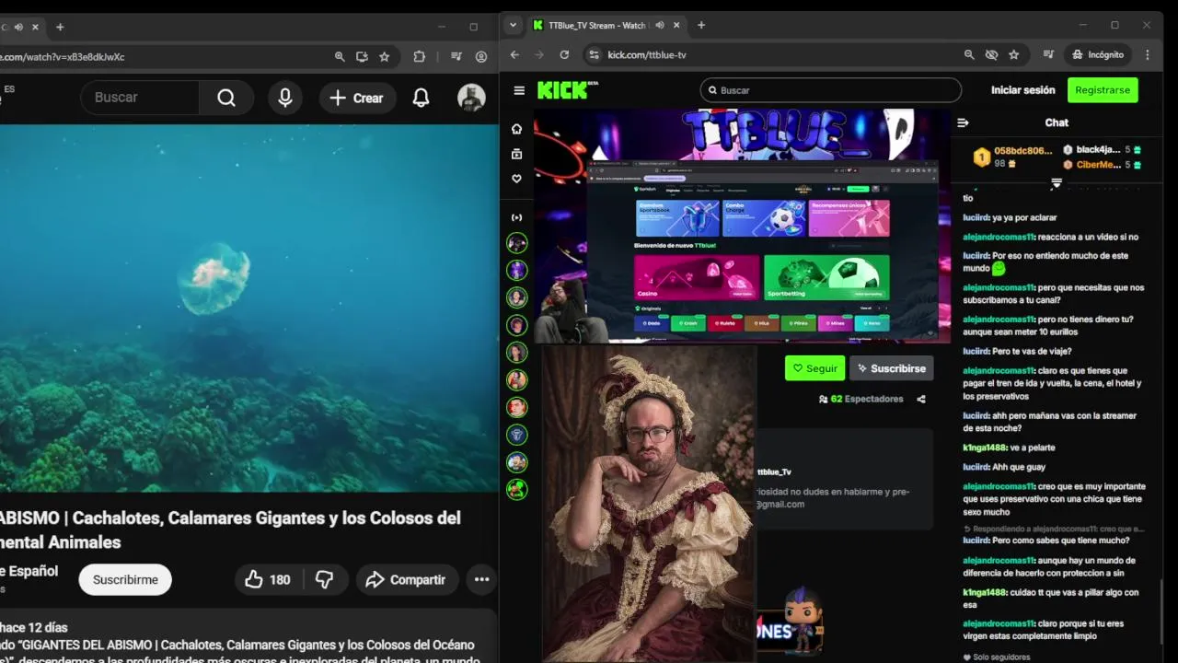Open Following heart icon in Kick sidebar

(x=516, y=179)
